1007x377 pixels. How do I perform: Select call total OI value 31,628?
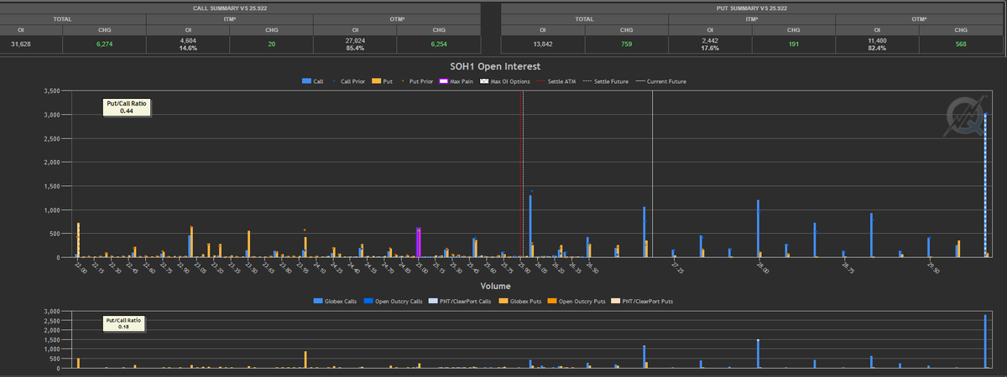tap(21, 44)
